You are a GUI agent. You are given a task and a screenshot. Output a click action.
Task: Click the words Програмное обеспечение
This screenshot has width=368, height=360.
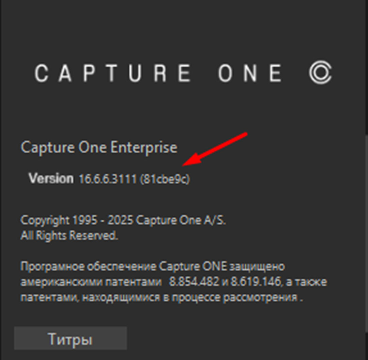(88, 266)
